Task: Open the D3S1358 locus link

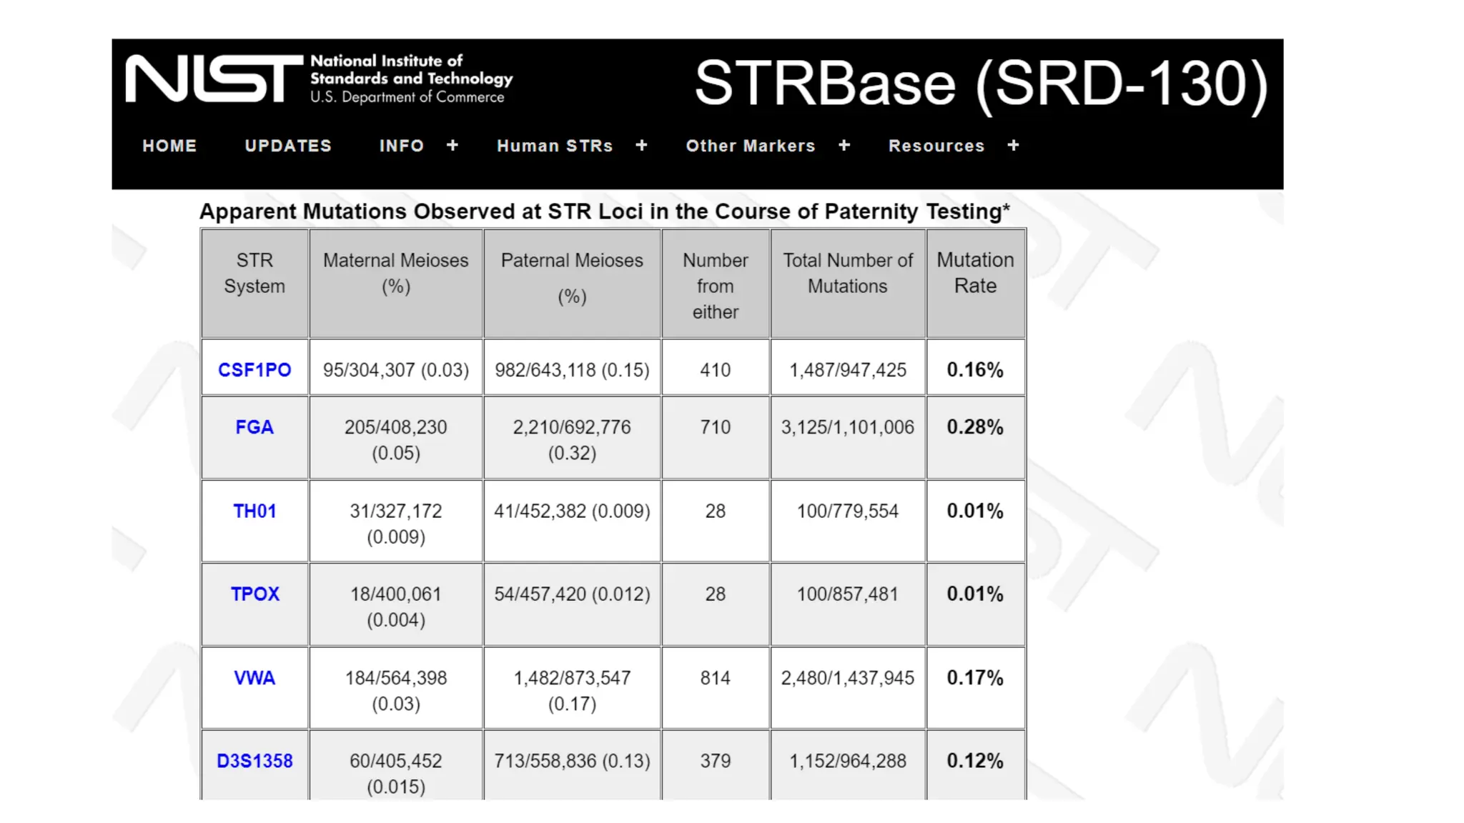Action: (254, 762)
